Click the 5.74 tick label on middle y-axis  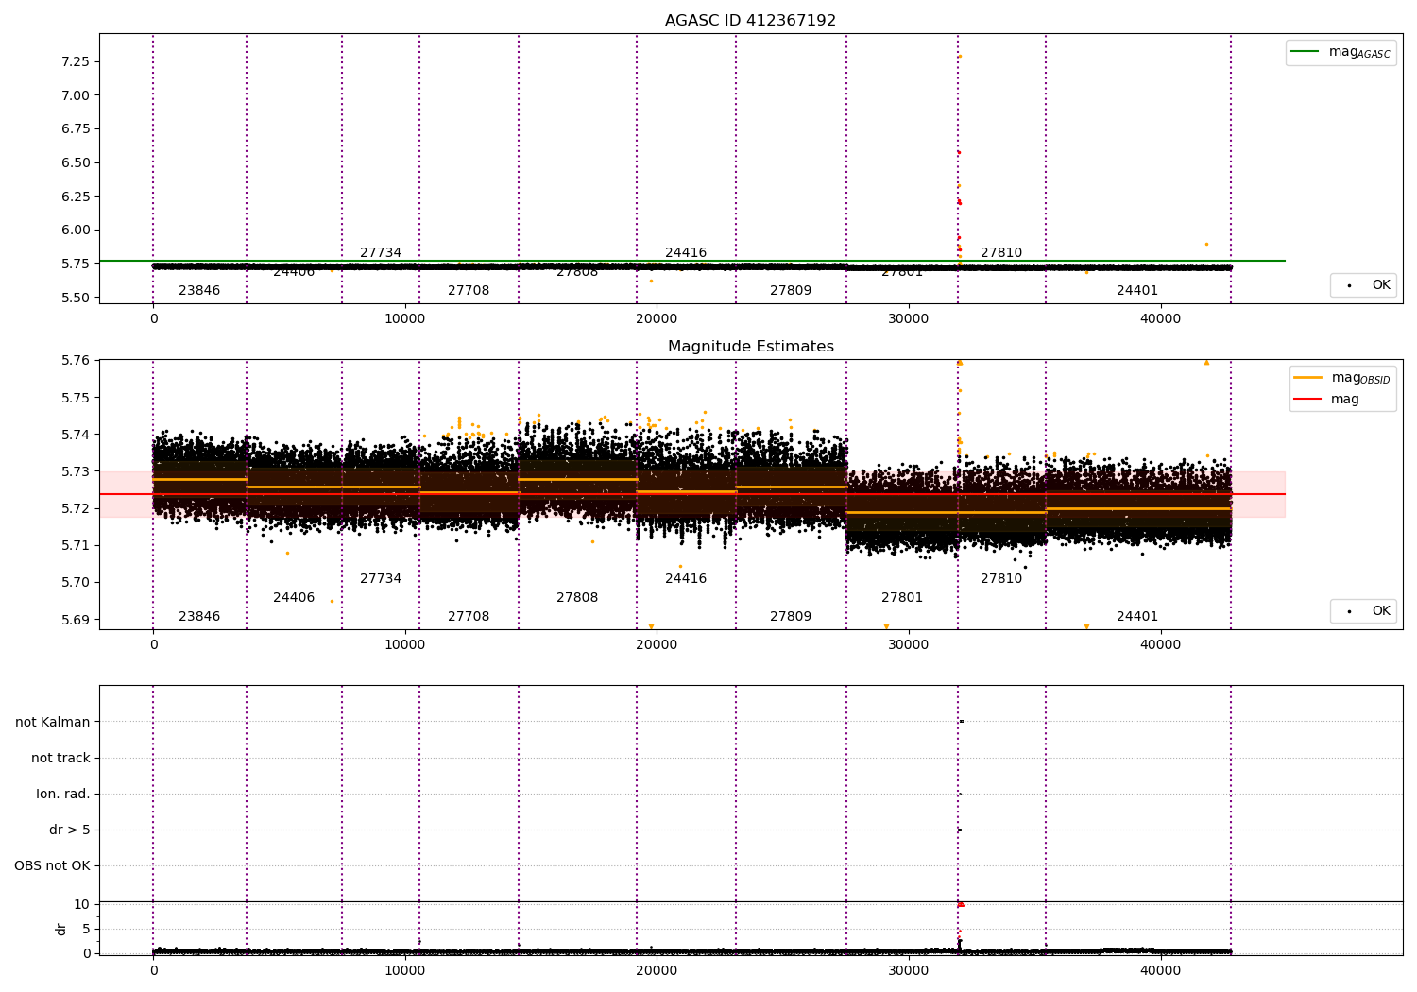(75, 435)
